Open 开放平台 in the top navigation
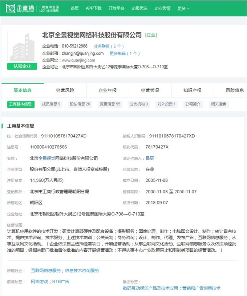This screenshot has height=296, width=247. [x=116, y=8]
